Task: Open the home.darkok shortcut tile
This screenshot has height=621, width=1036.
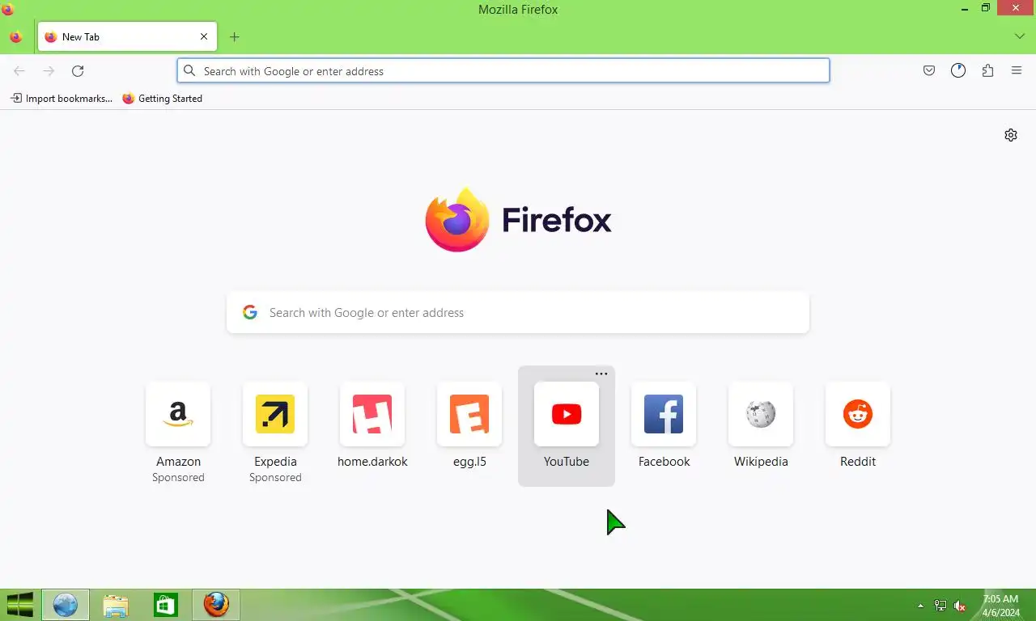Action: (x=372, y=414)
